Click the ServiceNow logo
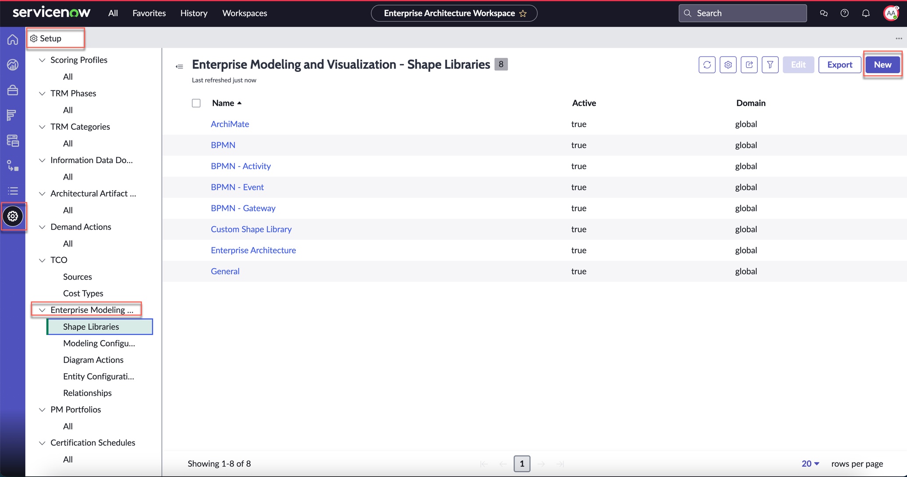This screenshot has height=477, width=907. tap(52, 13)
